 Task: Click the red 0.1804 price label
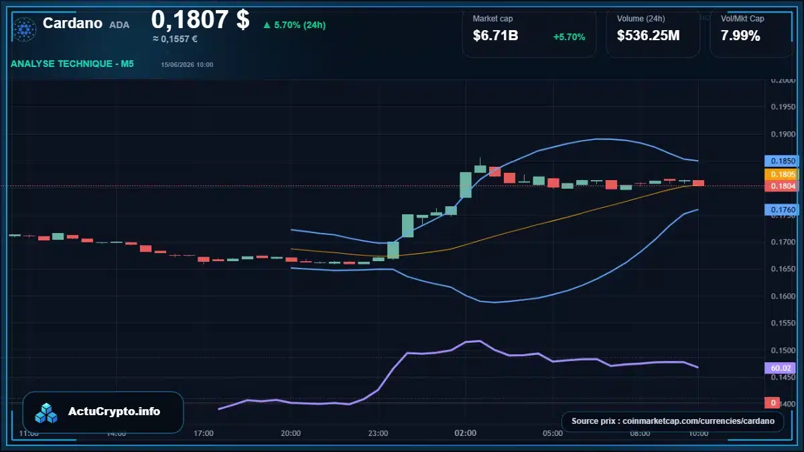(781, 185)
